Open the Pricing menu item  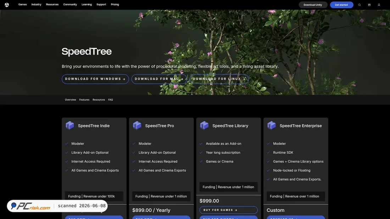coord(115,5)
